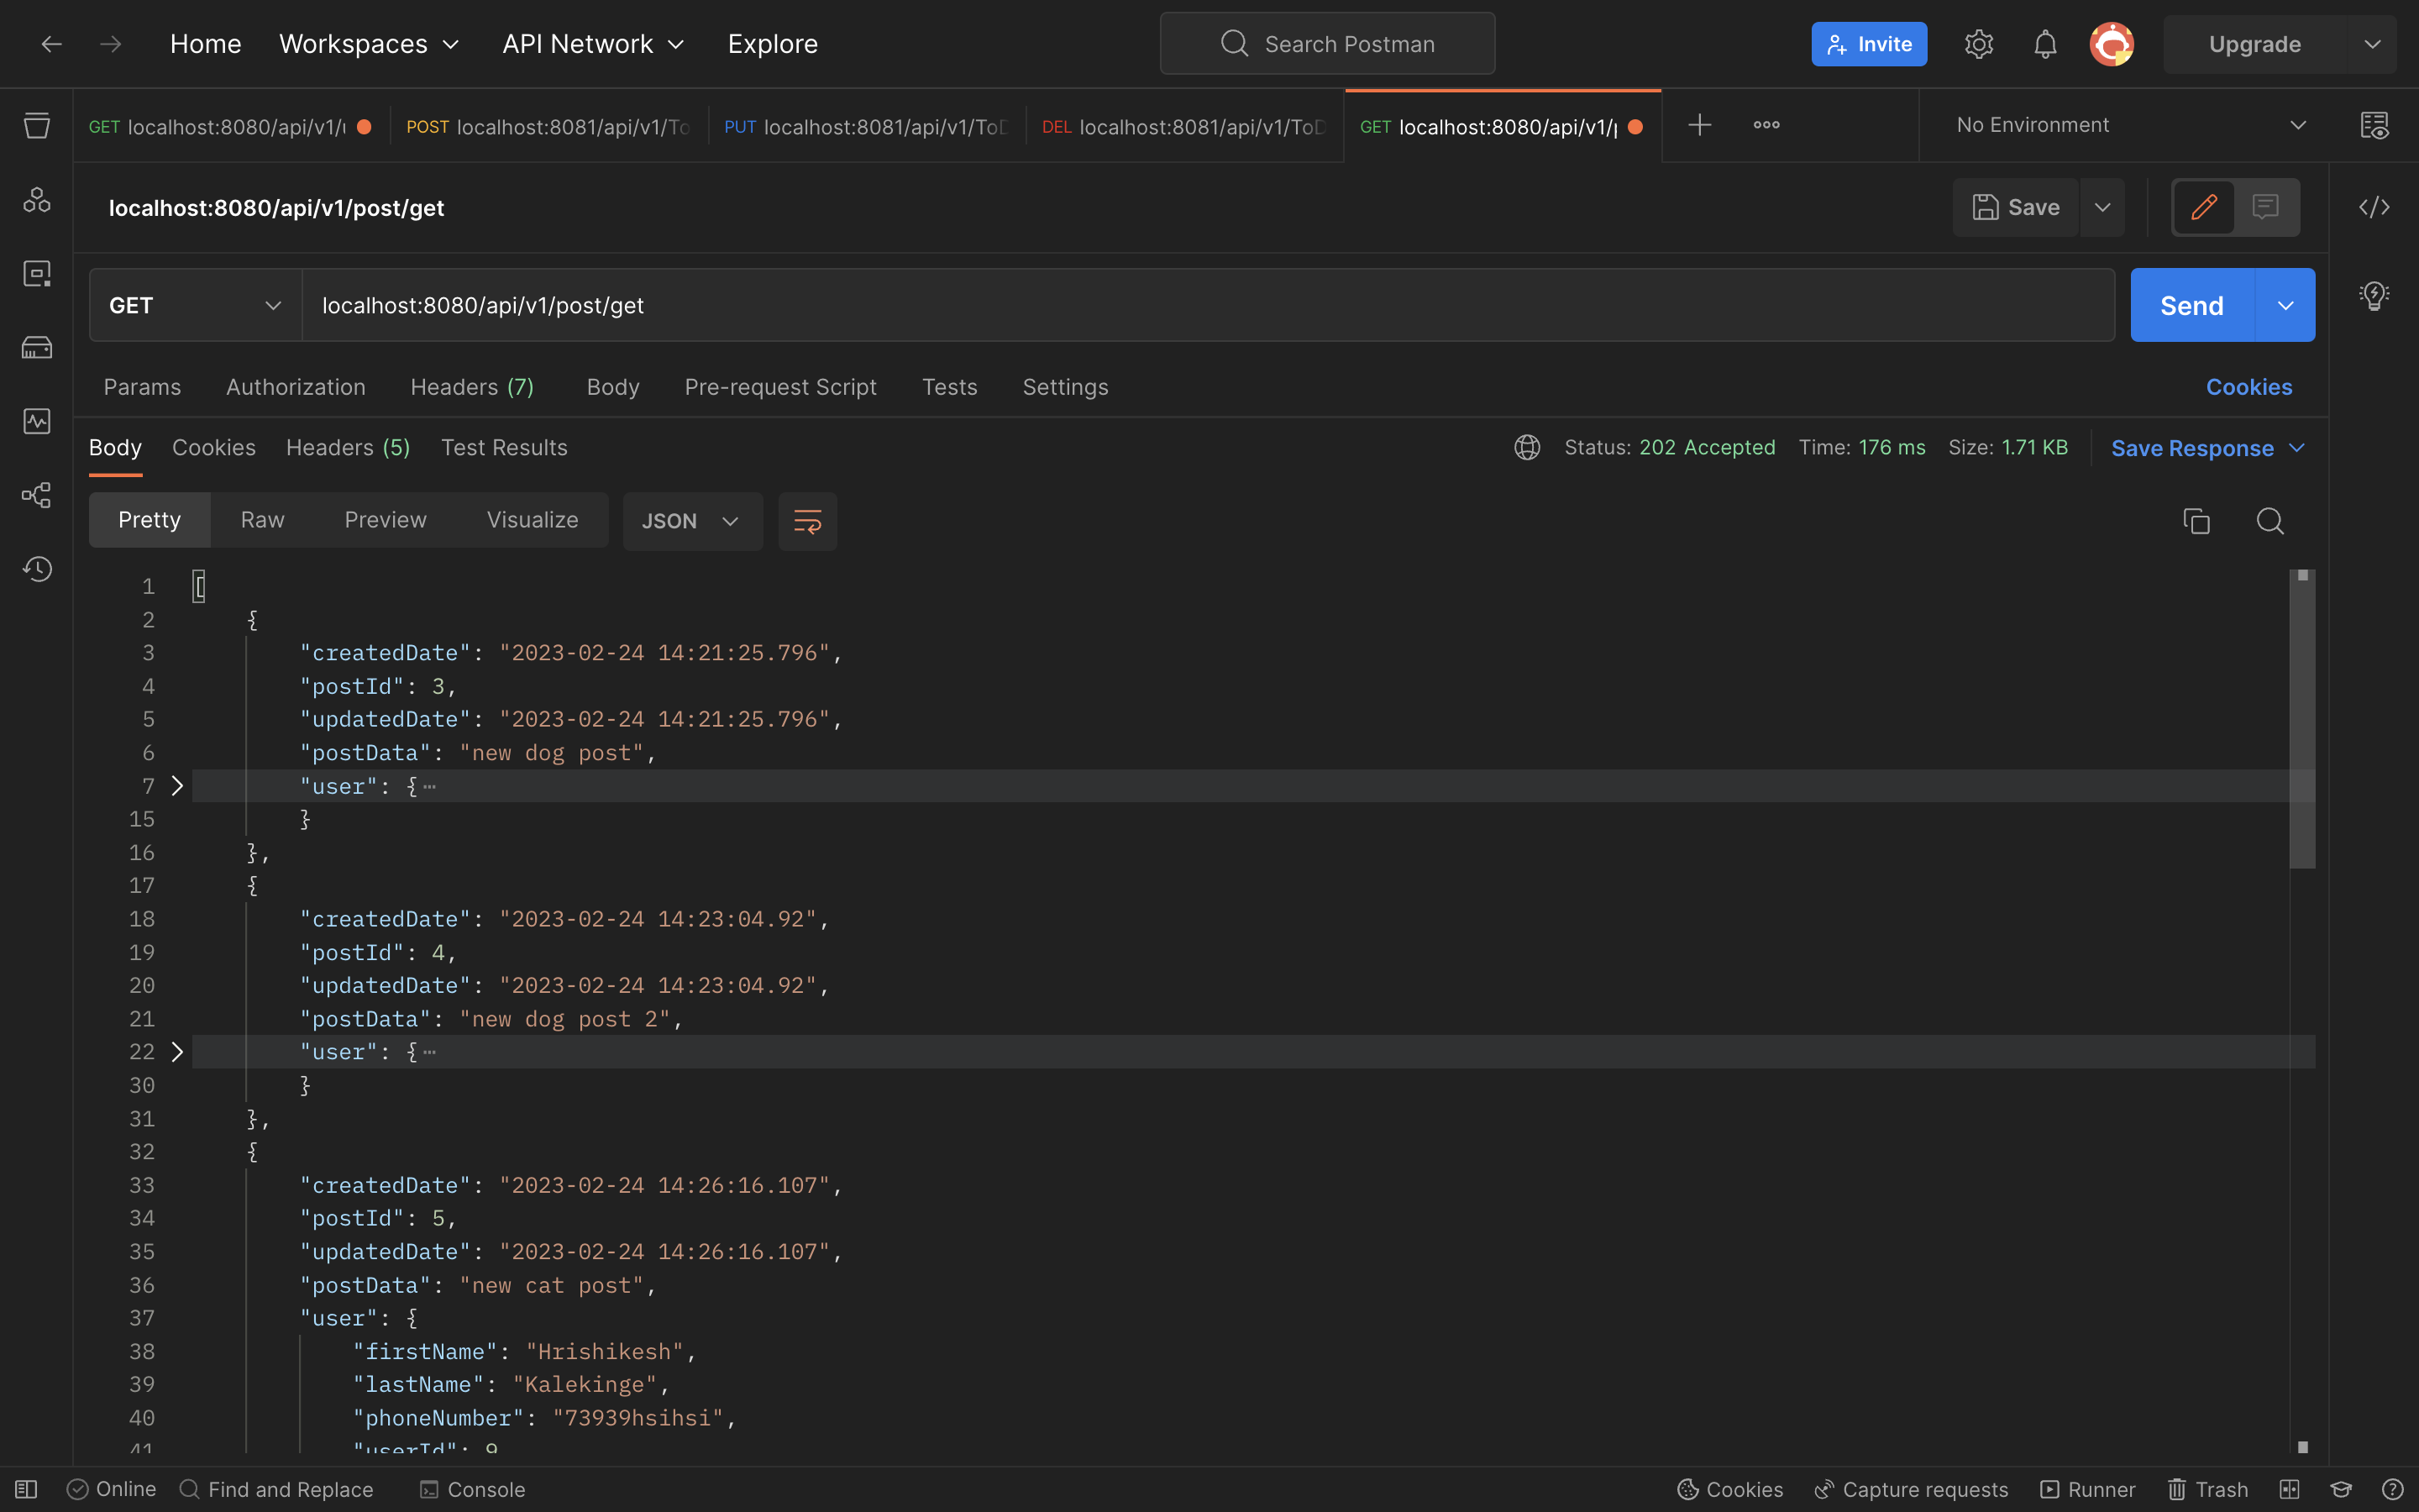Toggle the word wrap lines icon

pos(806,521)
